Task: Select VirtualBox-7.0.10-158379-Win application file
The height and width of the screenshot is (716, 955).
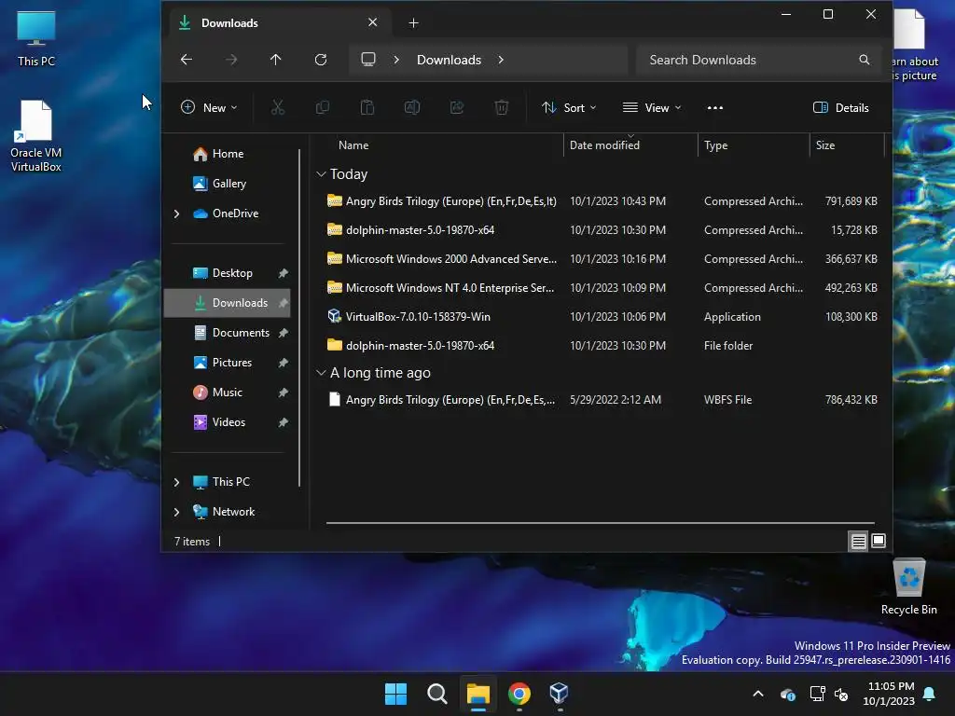Action: [x=603, y=317]
